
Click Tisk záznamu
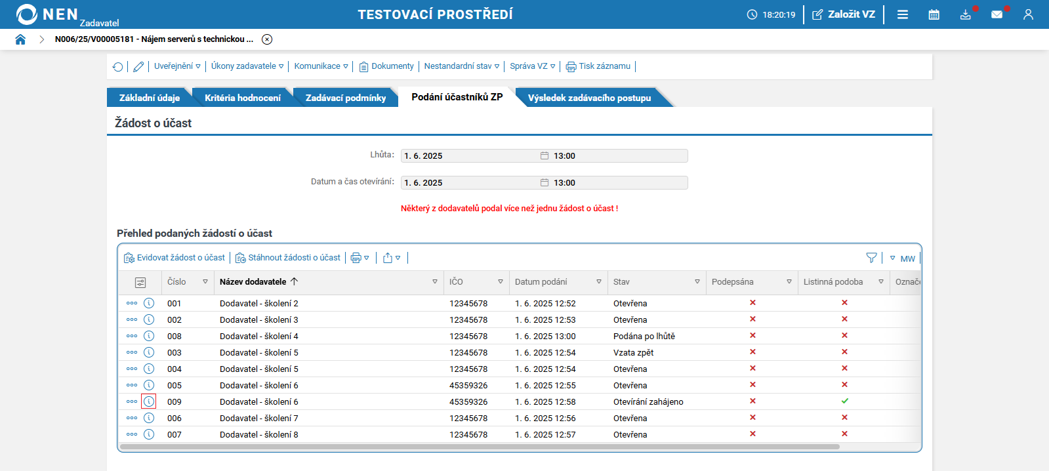[598, 66]
